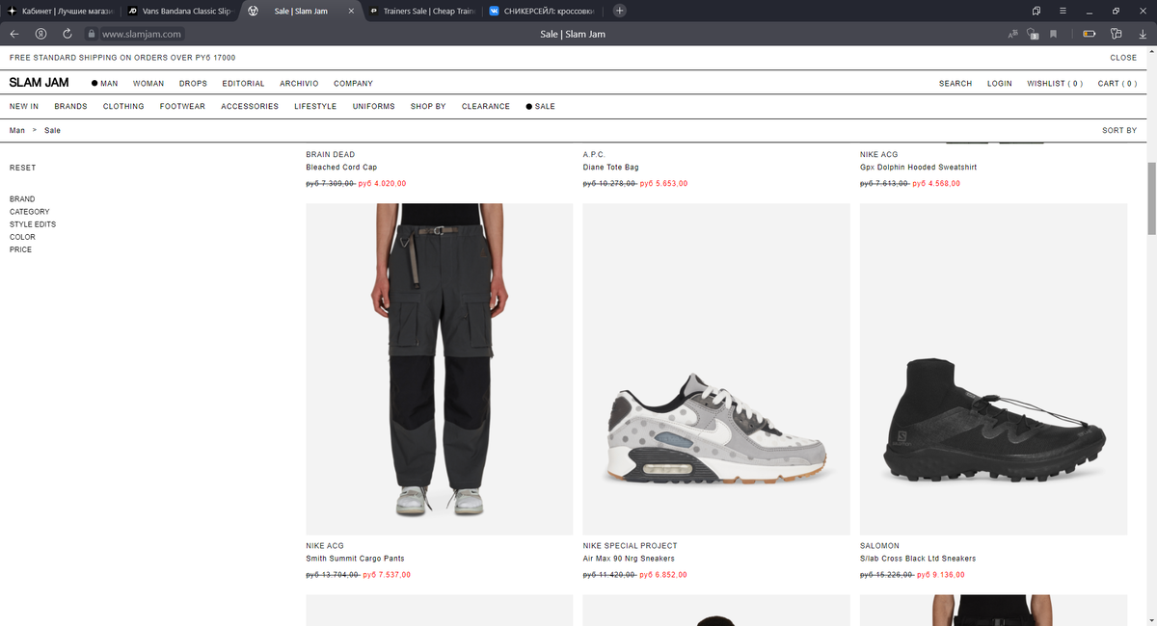Open the SORT BY dropdown
1157x626 pixels.
click(1119, 130)
